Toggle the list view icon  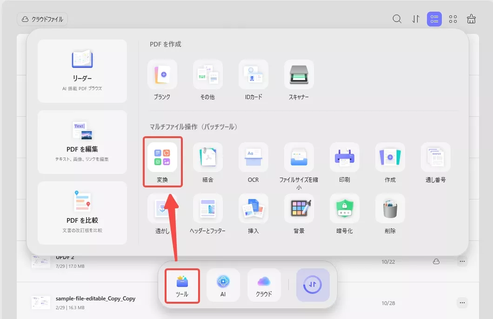point(434,19)
